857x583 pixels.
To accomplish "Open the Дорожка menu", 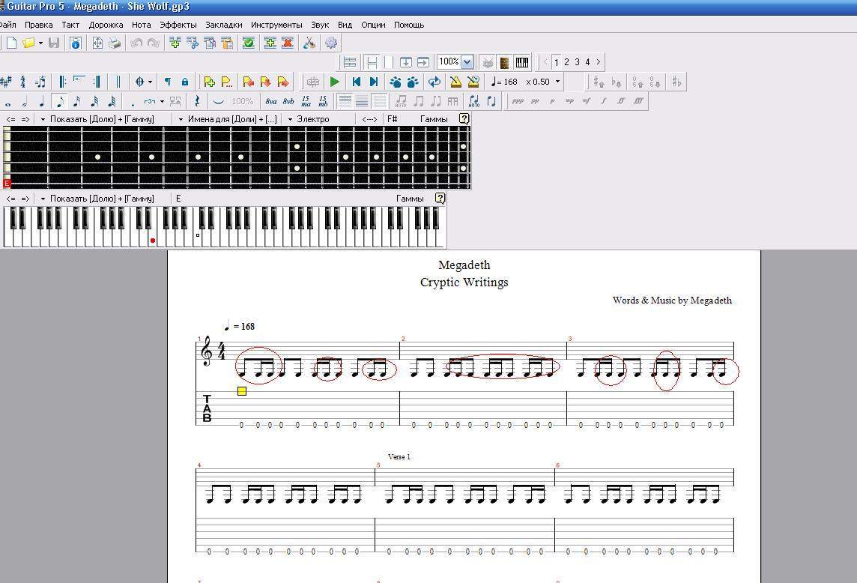I will pos(106,25).
